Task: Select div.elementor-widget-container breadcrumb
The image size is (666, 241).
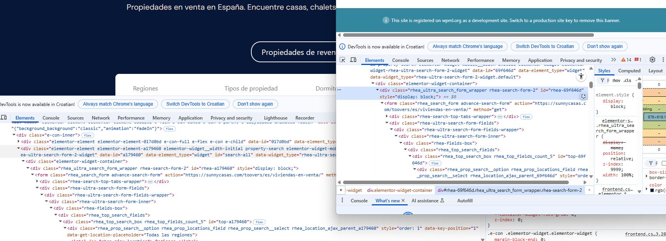Action: coord(400,190)
